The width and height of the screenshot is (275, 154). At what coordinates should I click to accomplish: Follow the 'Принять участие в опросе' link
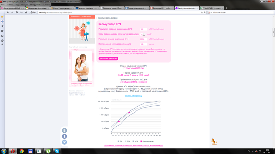107,18
